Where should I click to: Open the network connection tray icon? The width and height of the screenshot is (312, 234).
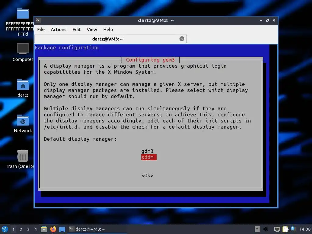[x=277, y=229]
